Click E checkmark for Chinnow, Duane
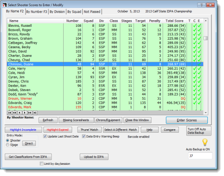 click(x=199, y=64)
